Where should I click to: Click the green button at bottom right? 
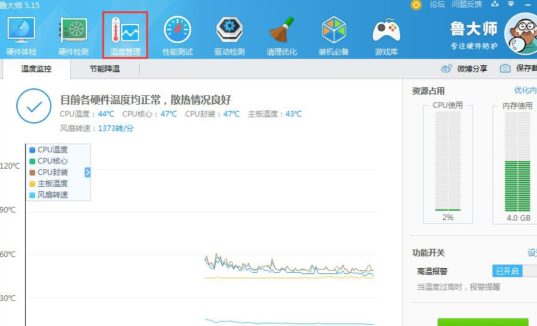tap(483, 322)
